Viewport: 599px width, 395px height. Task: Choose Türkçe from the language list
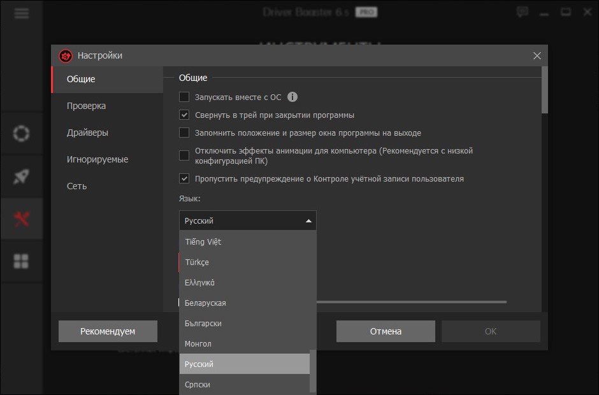point(197,262)
